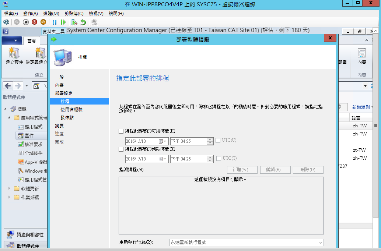
Task: Click the green Revert arrow icon
Action: [x=83, y=22]
